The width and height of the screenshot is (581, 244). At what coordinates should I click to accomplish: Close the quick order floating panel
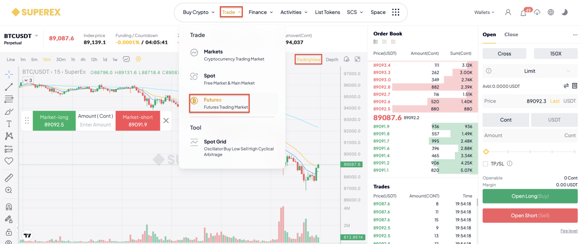pos(166,121)
